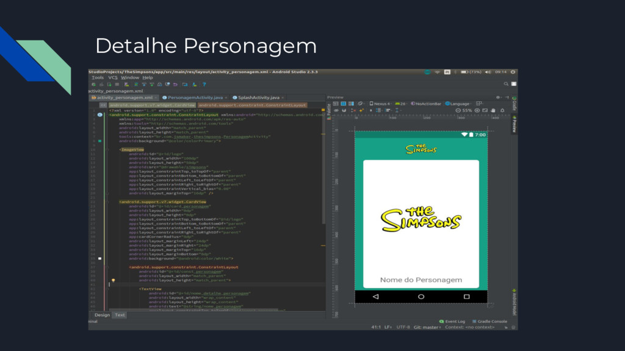Open the guidelines dropdown

[397, 110]
